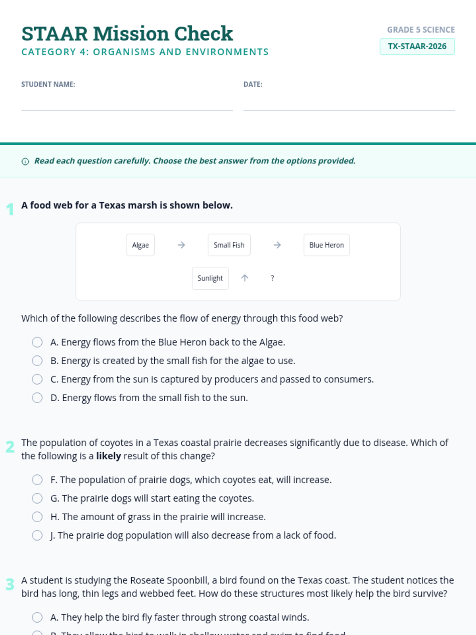Select answer J about prairie dog decrease

pyautogui.click(x=37, y=535)
